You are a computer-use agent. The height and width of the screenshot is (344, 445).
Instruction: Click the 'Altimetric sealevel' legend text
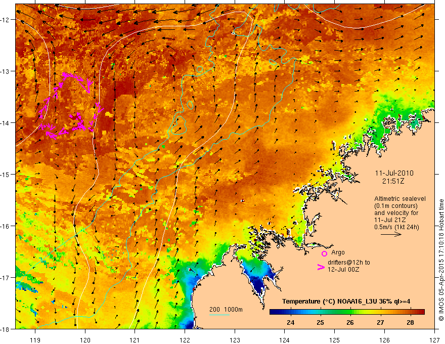(400, 199)
